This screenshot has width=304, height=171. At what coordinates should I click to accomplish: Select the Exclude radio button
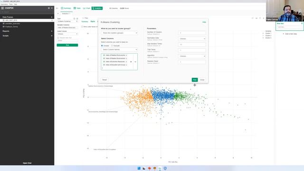click(x=112, y=46)
